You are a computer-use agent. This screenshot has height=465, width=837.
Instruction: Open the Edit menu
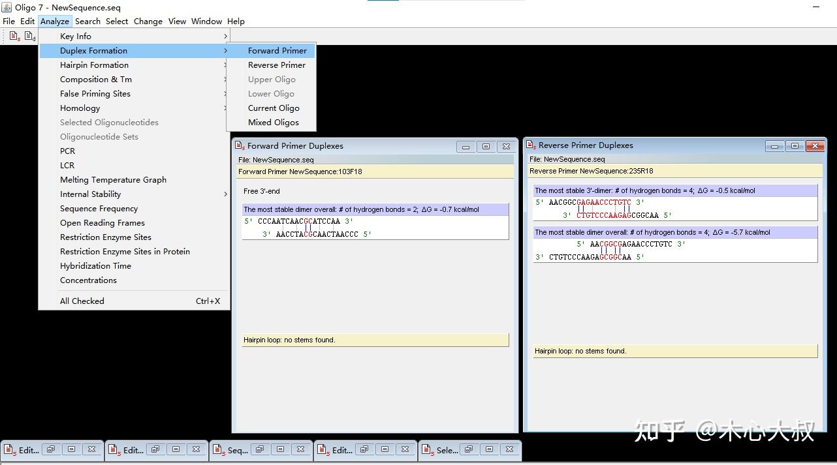coord(27,22)
